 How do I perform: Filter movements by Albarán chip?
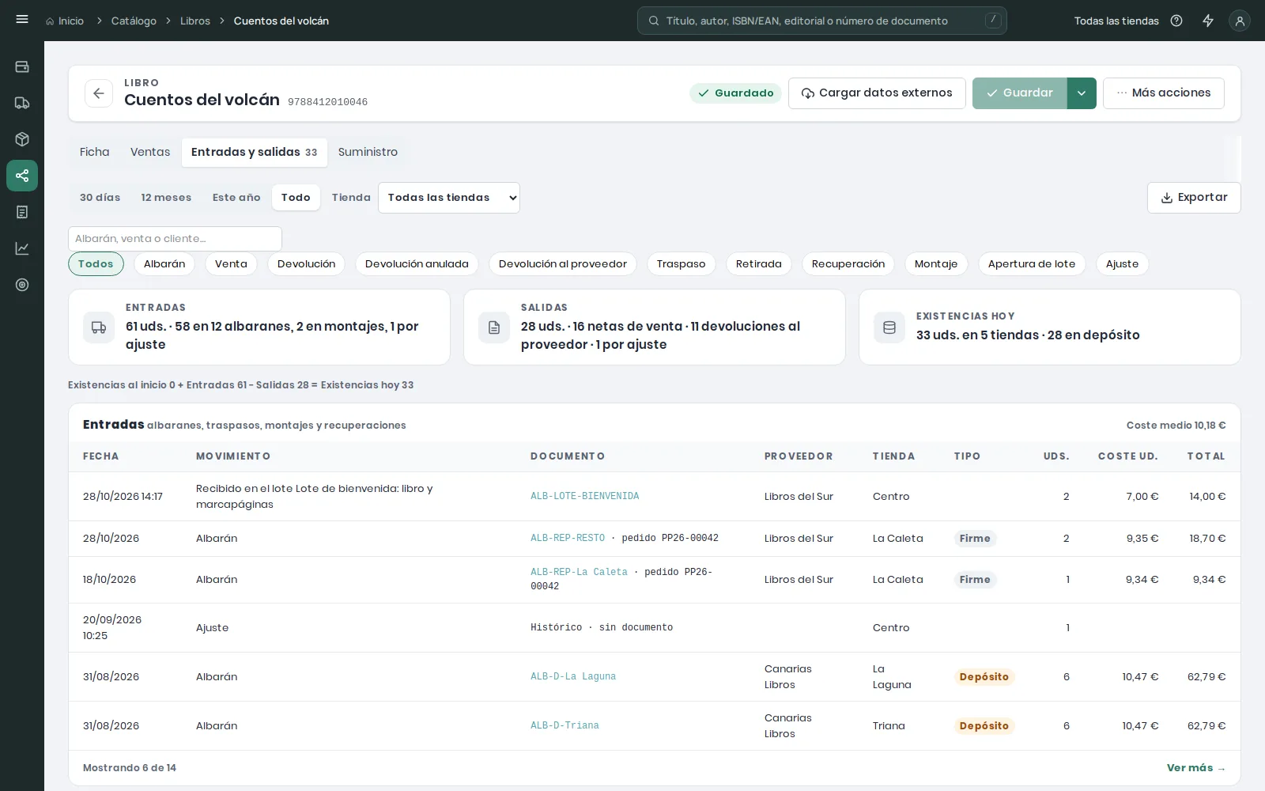[x=164, y=264]
